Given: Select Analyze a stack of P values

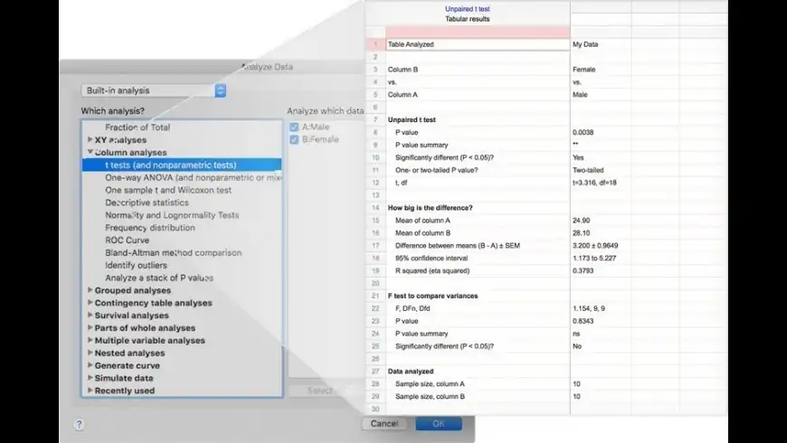Looking at the screenshot, I should coord(159,278).
